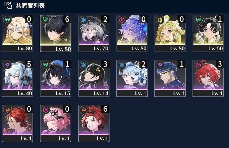
Task: Click Glacio icon on blue twin-bun girl card
Action: click(122, 65)
